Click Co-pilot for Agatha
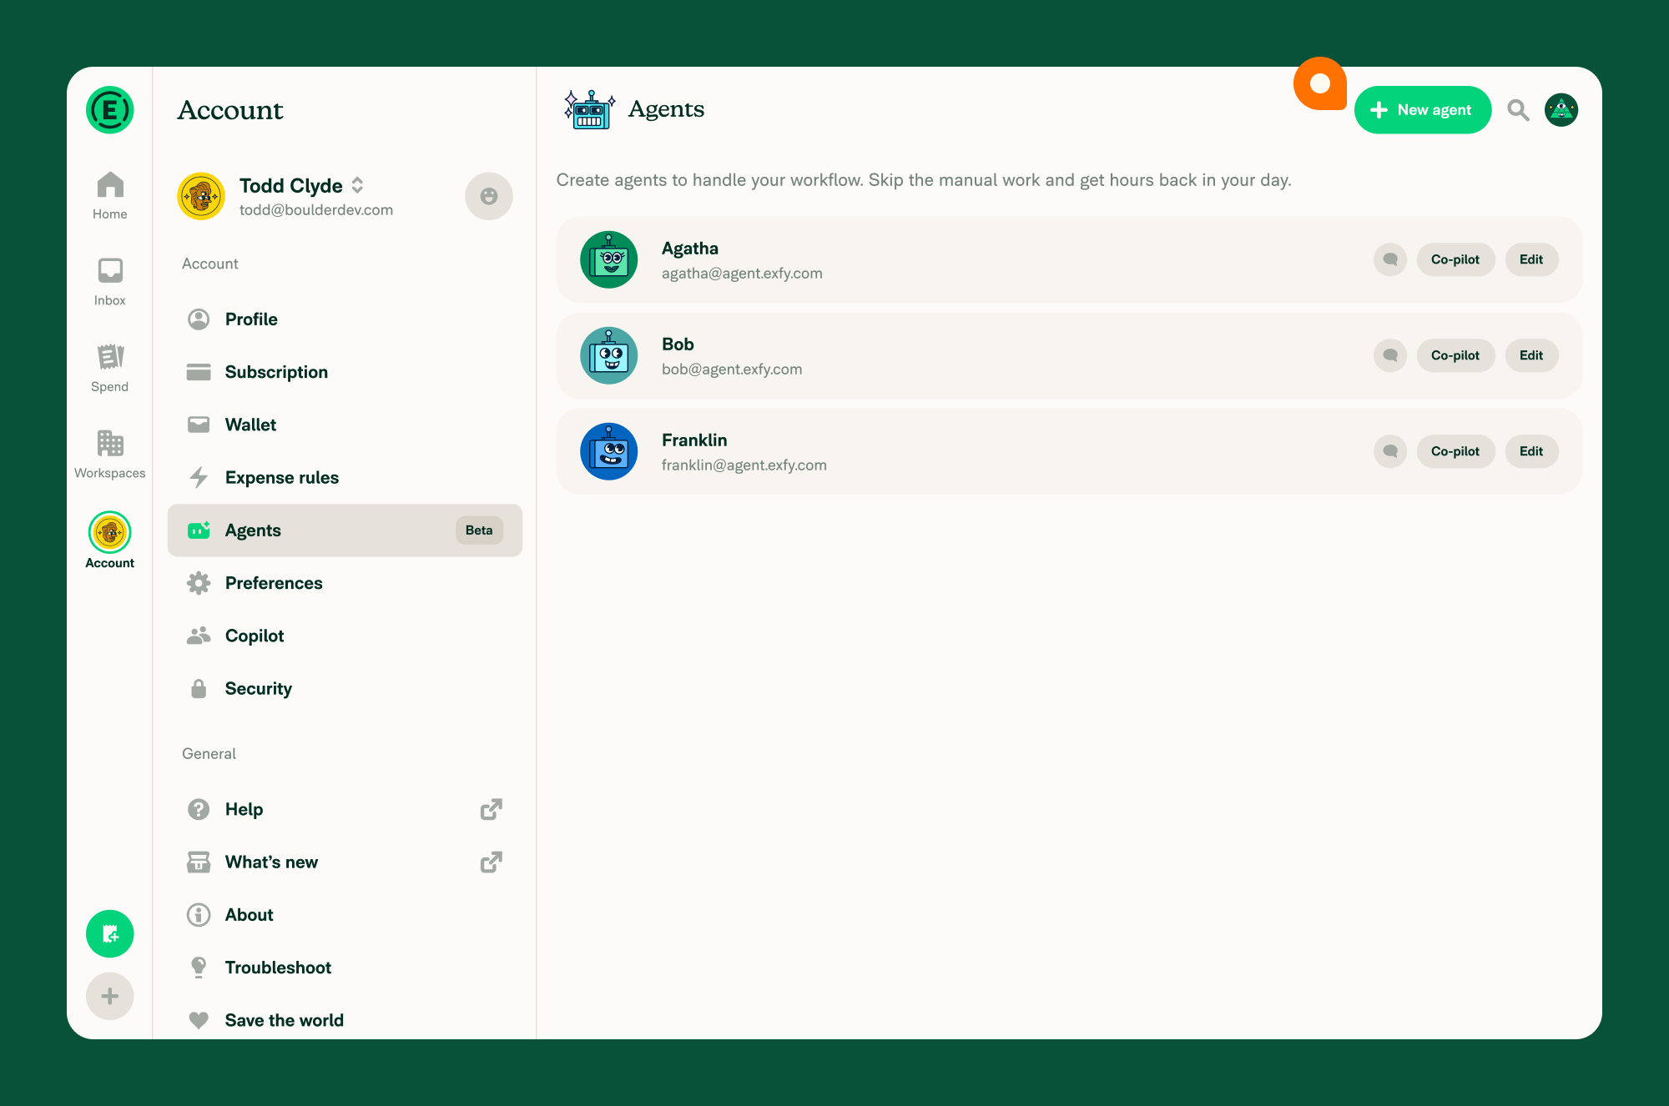 1455,259
